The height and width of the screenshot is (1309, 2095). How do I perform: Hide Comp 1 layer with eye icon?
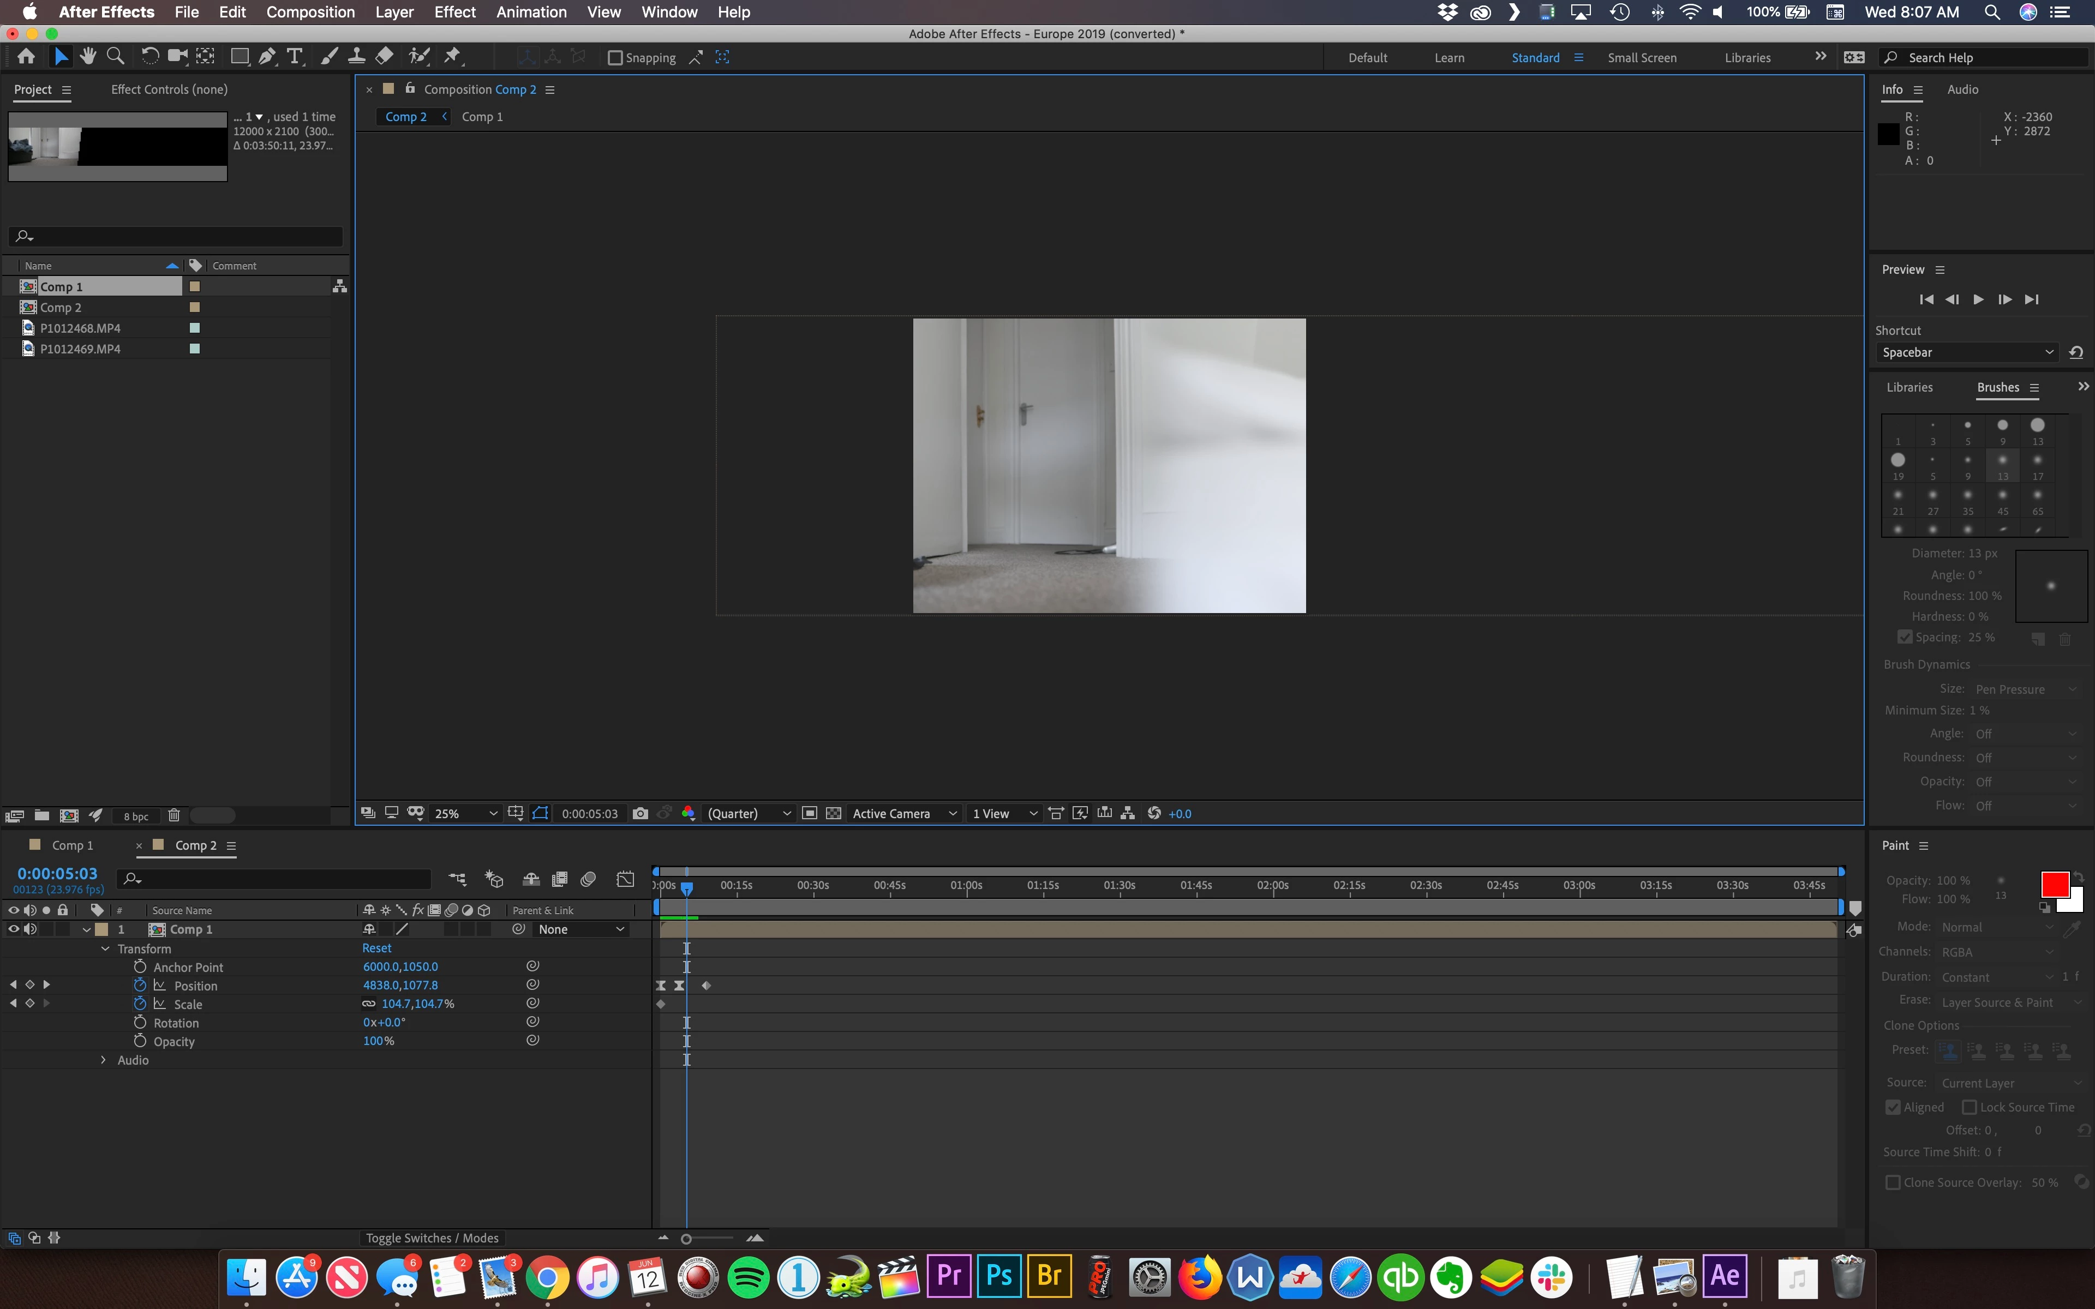(13, 929)
